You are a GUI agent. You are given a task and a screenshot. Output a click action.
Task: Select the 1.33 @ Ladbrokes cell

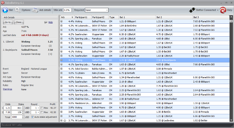click(x=165, y=120)
